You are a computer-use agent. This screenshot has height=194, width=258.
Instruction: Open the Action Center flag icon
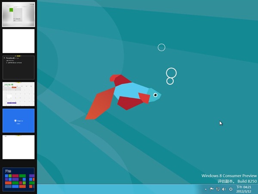212,189
